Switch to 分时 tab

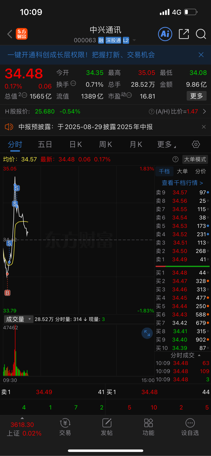click(x=15, y=144)
